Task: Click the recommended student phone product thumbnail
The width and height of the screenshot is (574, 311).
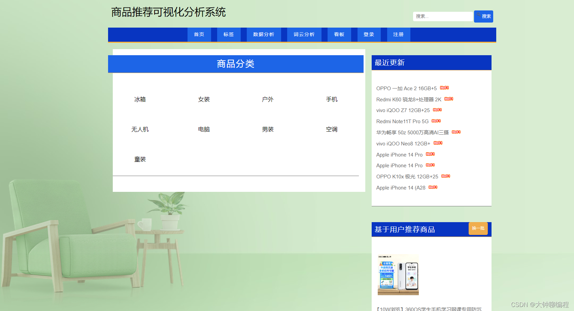Action: tap(398, 275)
